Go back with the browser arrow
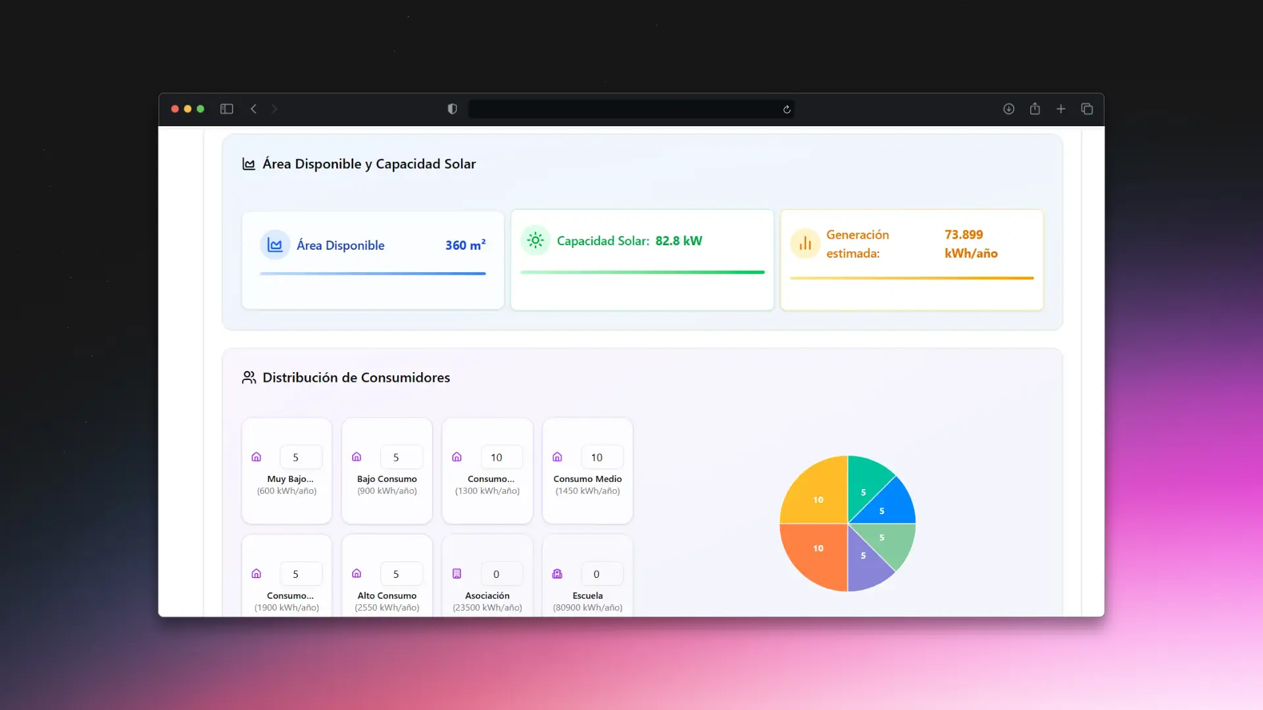Image resolution: width=1263 pixels, height=710 pixels. coord(254,109)
